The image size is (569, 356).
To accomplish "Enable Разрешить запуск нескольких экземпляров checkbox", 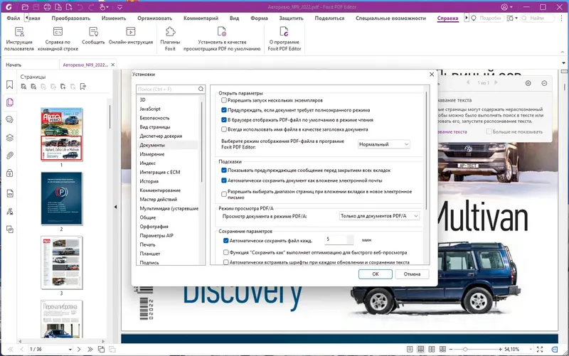I will 224,100.
